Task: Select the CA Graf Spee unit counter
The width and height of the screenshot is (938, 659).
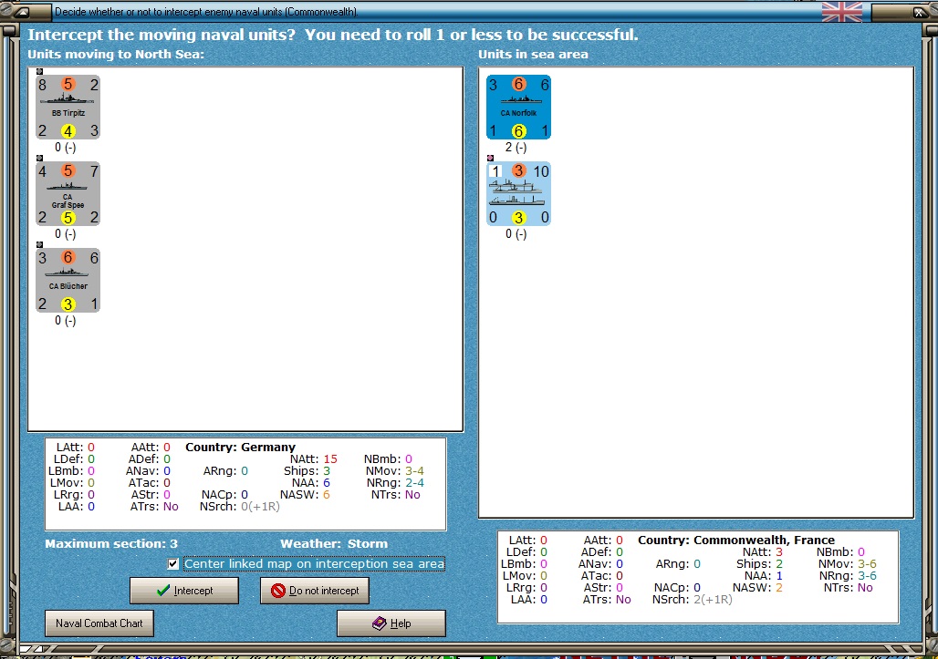Action: click(x=68, y=194)
